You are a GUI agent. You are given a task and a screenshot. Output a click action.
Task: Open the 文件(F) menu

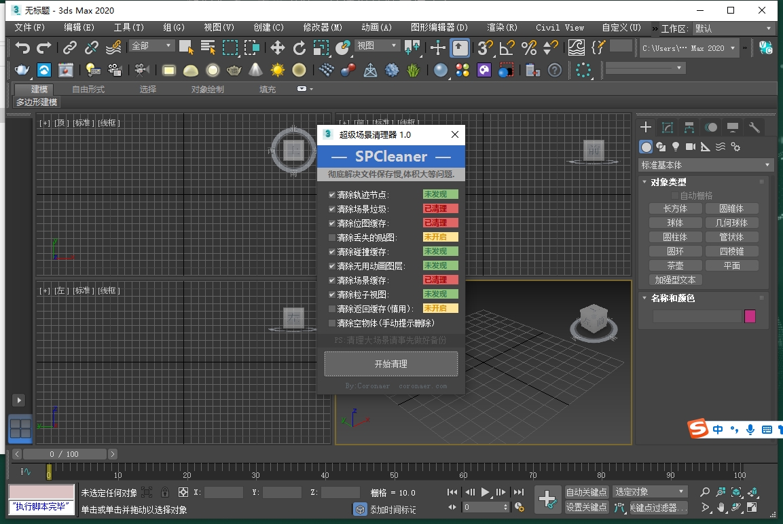pyautogui.click(x=29, y=27)
